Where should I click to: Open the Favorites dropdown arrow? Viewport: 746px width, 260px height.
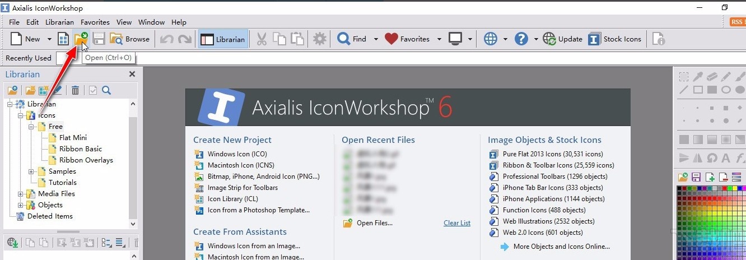[x=439, y=39]
